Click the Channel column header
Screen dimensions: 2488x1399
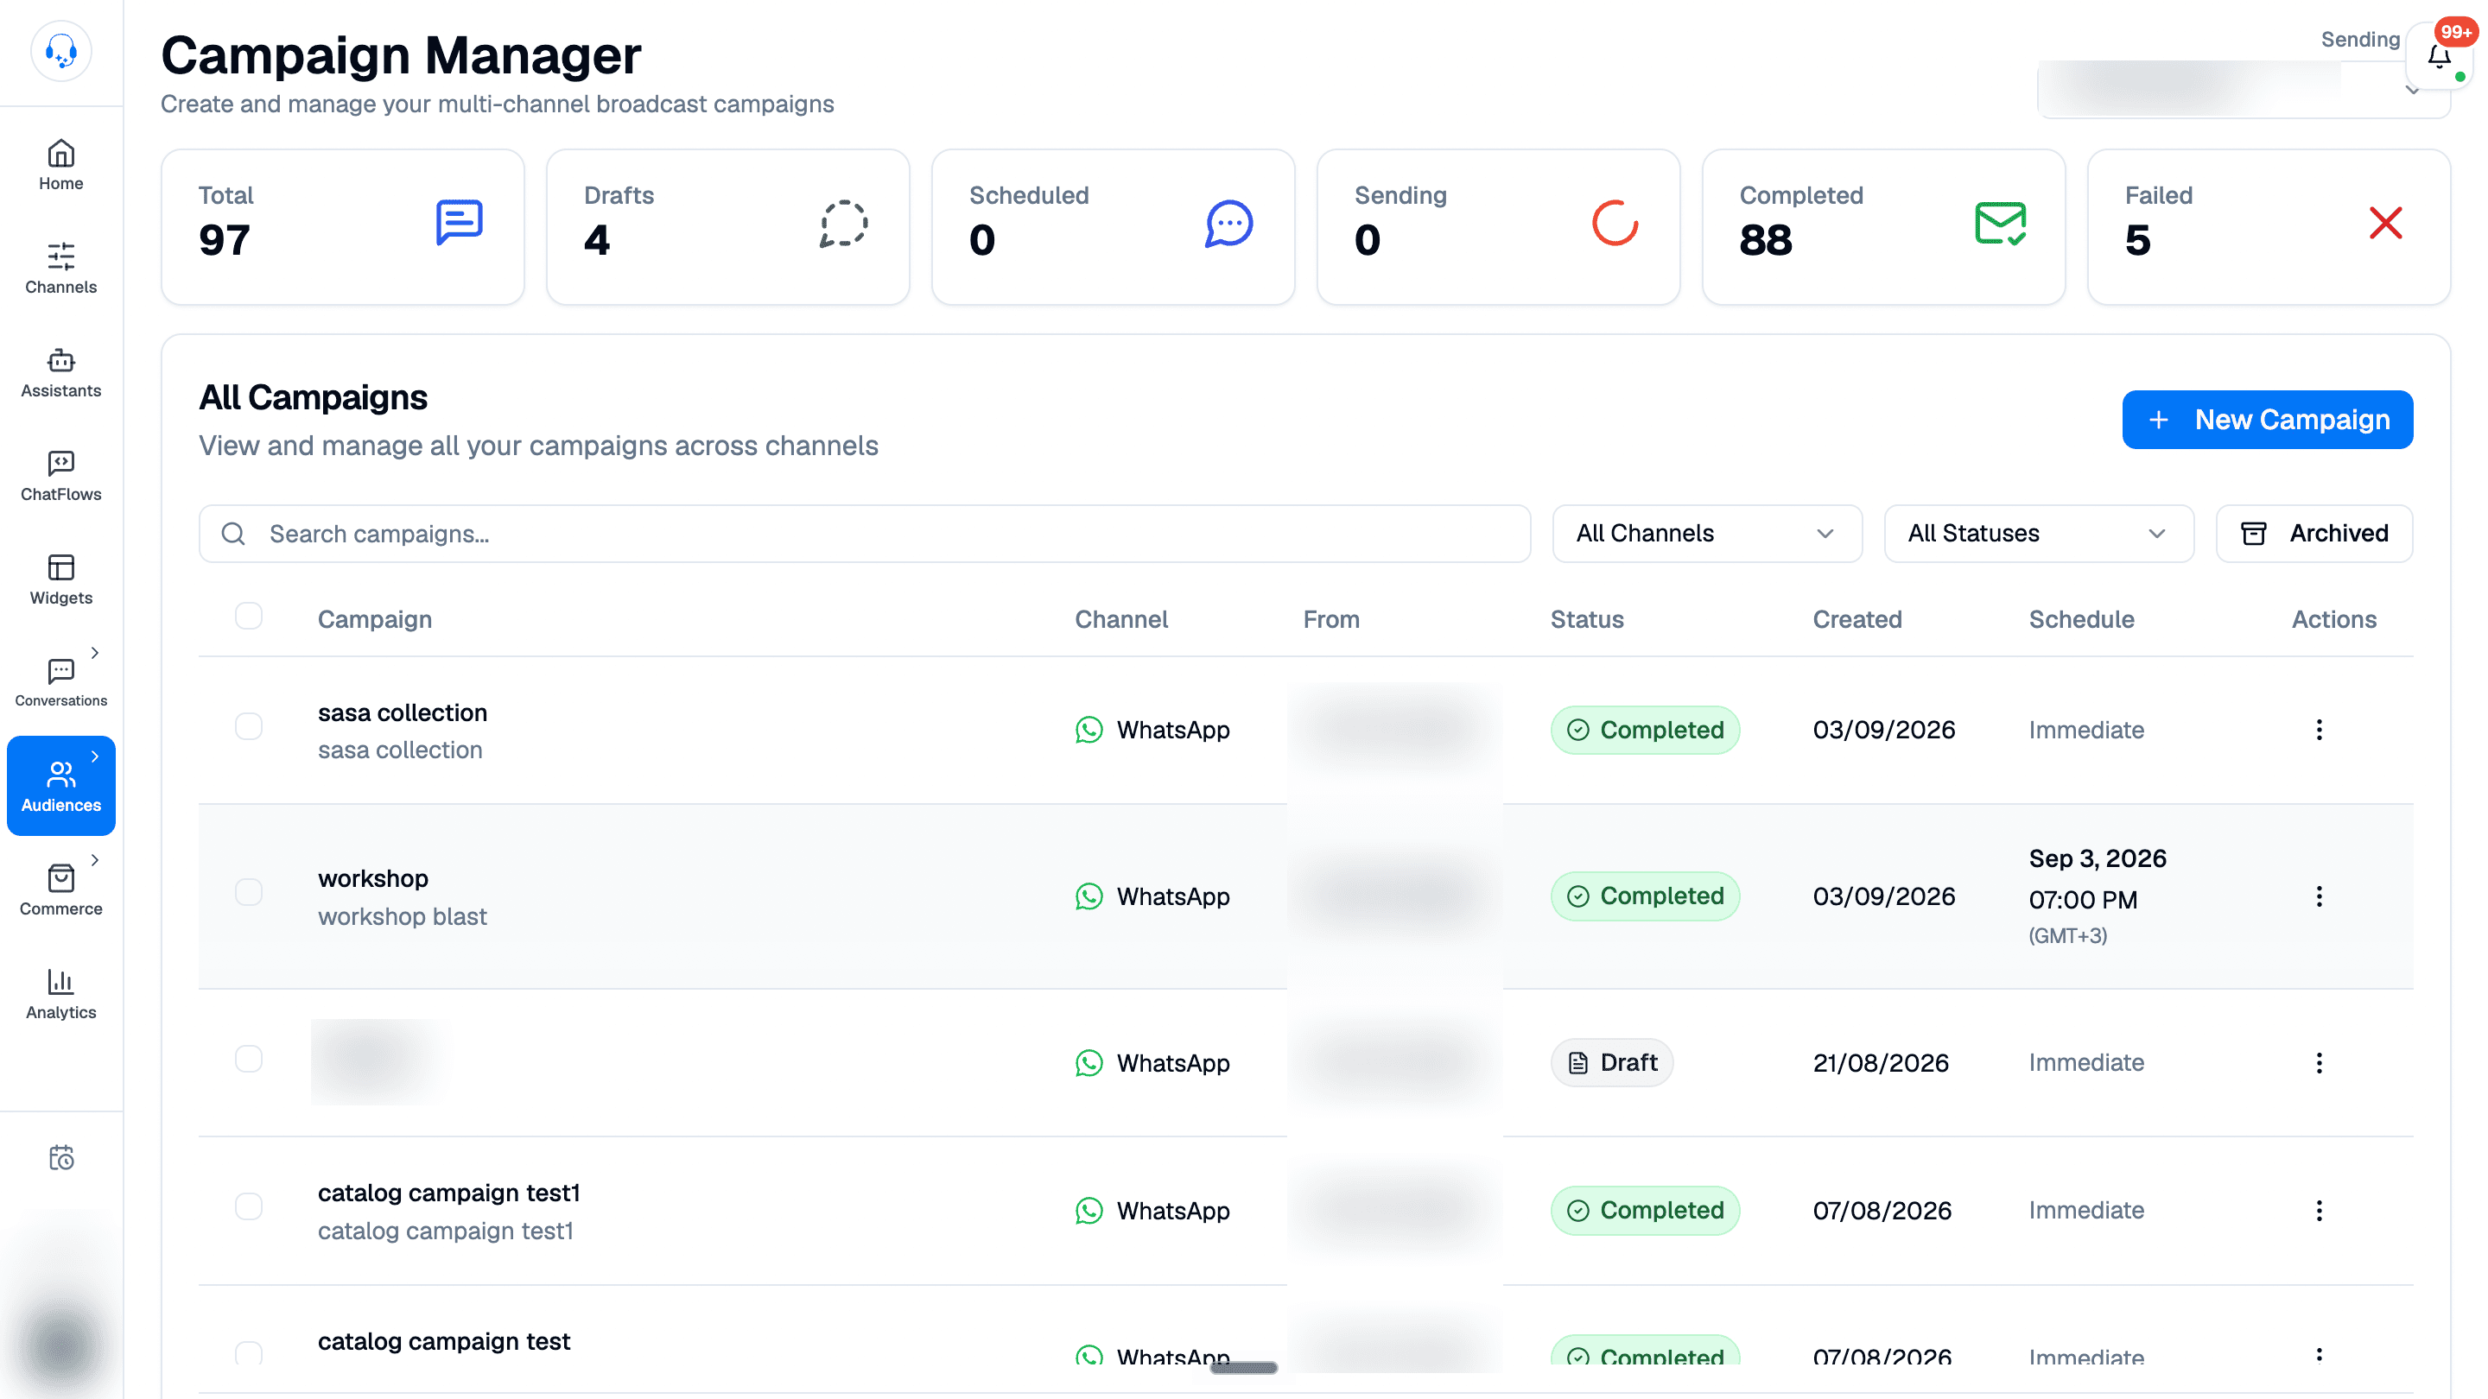click(1121, 619)
